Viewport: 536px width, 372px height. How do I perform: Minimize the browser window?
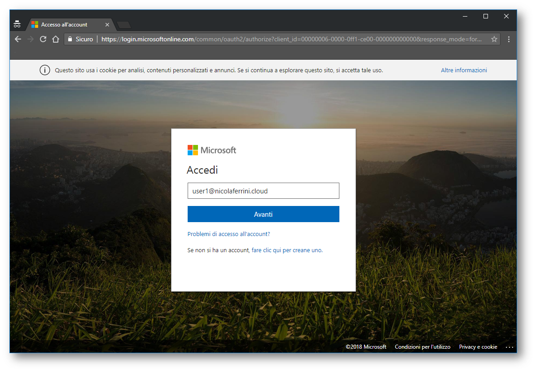pos(465,16)
